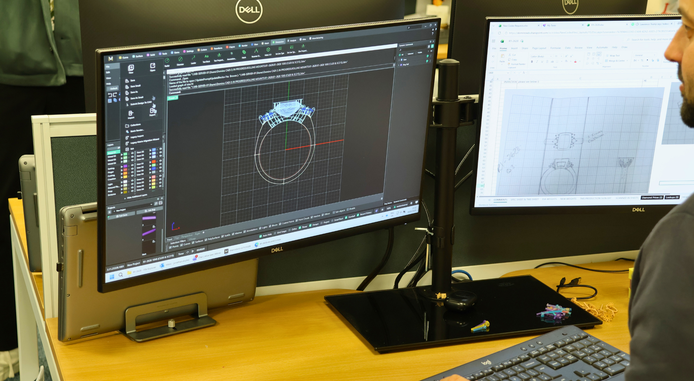Click the Import icon in File panel
This screenshot has width=694, height=381.
[x=131, y=113]
